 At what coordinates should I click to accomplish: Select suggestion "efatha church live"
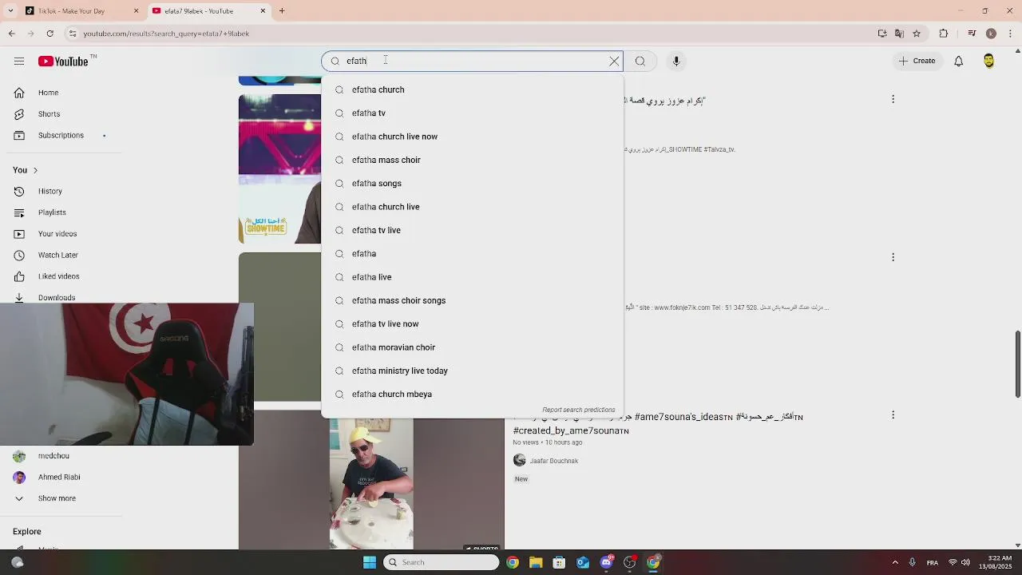tap(472, 207)
